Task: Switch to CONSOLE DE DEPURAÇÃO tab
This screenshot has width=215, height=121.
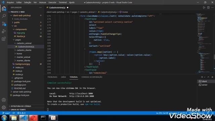Action: pyautogui.click(x=92, y=77)
